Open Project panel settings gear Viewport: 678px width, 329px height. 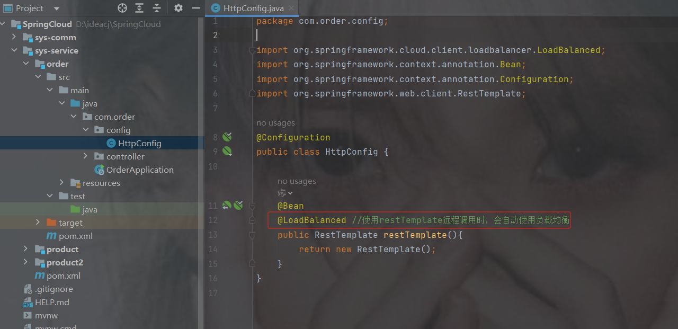[x=179, y=8]
